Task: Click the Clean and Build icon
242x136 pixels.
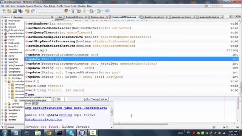Action: (x=79, y=11)
